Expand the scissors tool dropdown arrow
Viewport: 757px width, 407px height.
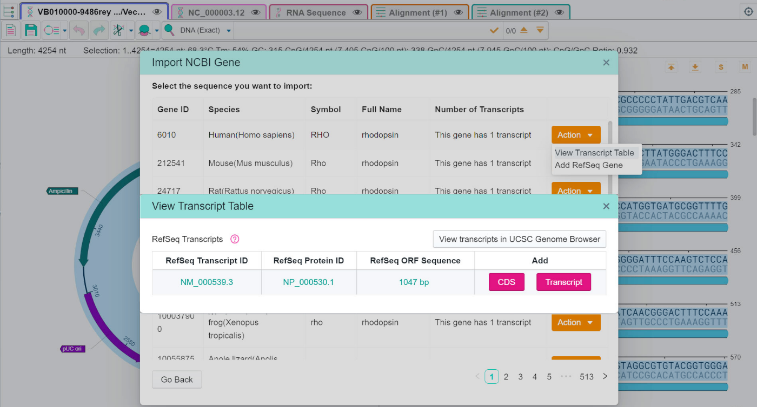click(x=131, y=31)
